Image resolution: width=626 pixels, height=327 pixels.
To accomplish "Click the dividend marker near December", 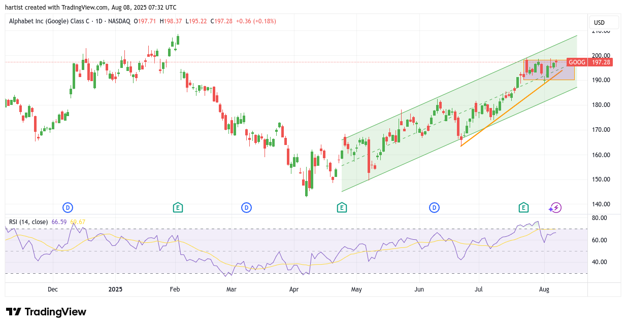I will (x=68, y=207).
